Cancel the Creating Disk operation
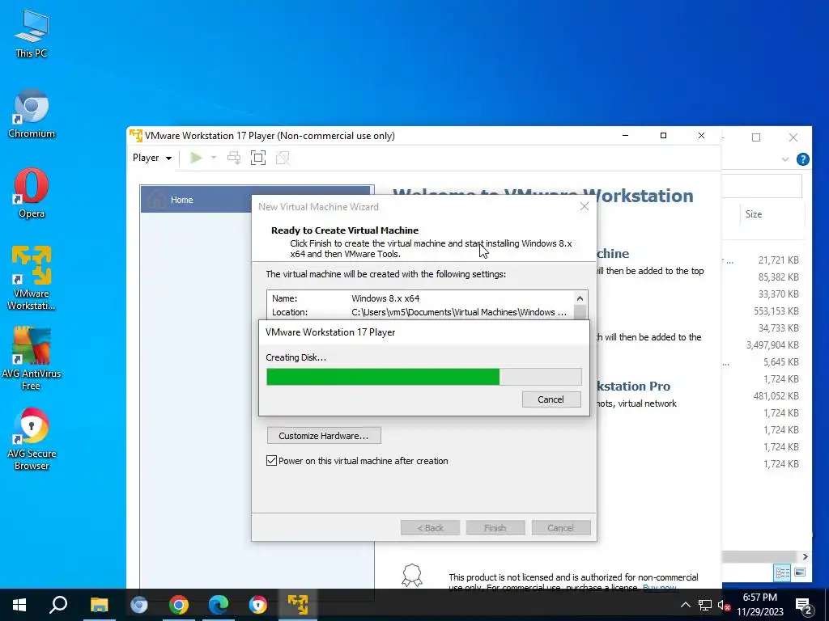This screenshot has width=829, height=621. point(551,399)
